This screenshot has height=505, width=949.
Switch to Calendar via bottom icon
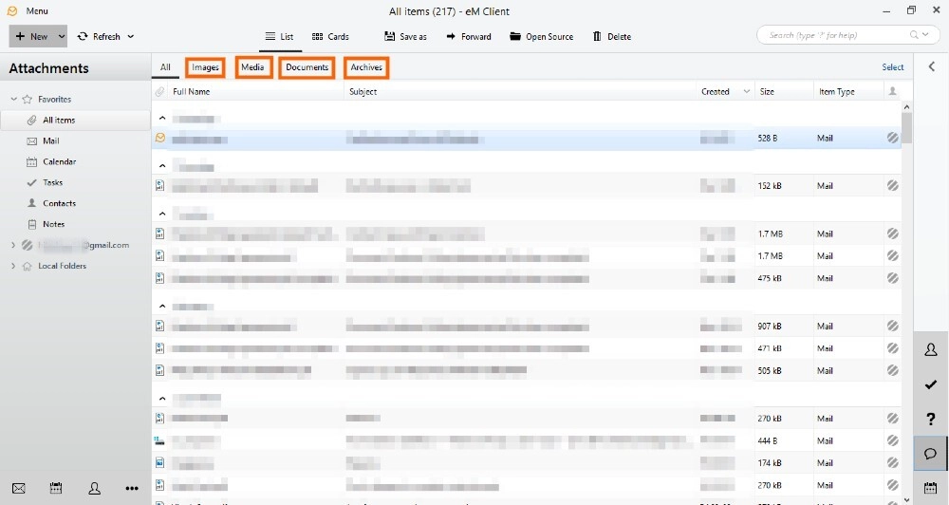(x=56, y=488)
